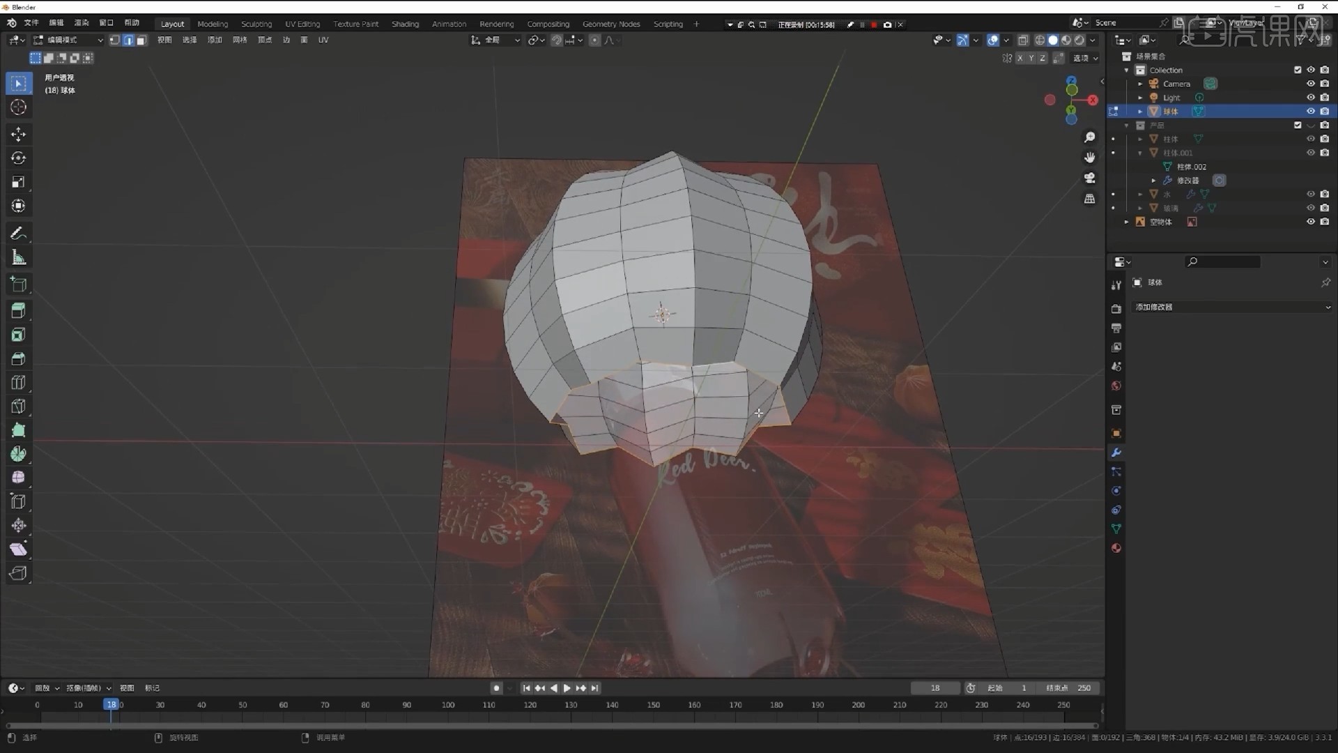1338x753 pixels.
Task: Select the 3D Cursor tool
Action: point(19,107)
